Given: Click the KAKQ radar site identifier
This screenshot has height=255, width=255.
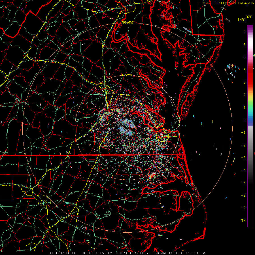Looking at the screenshot, I should click(161, 253).
